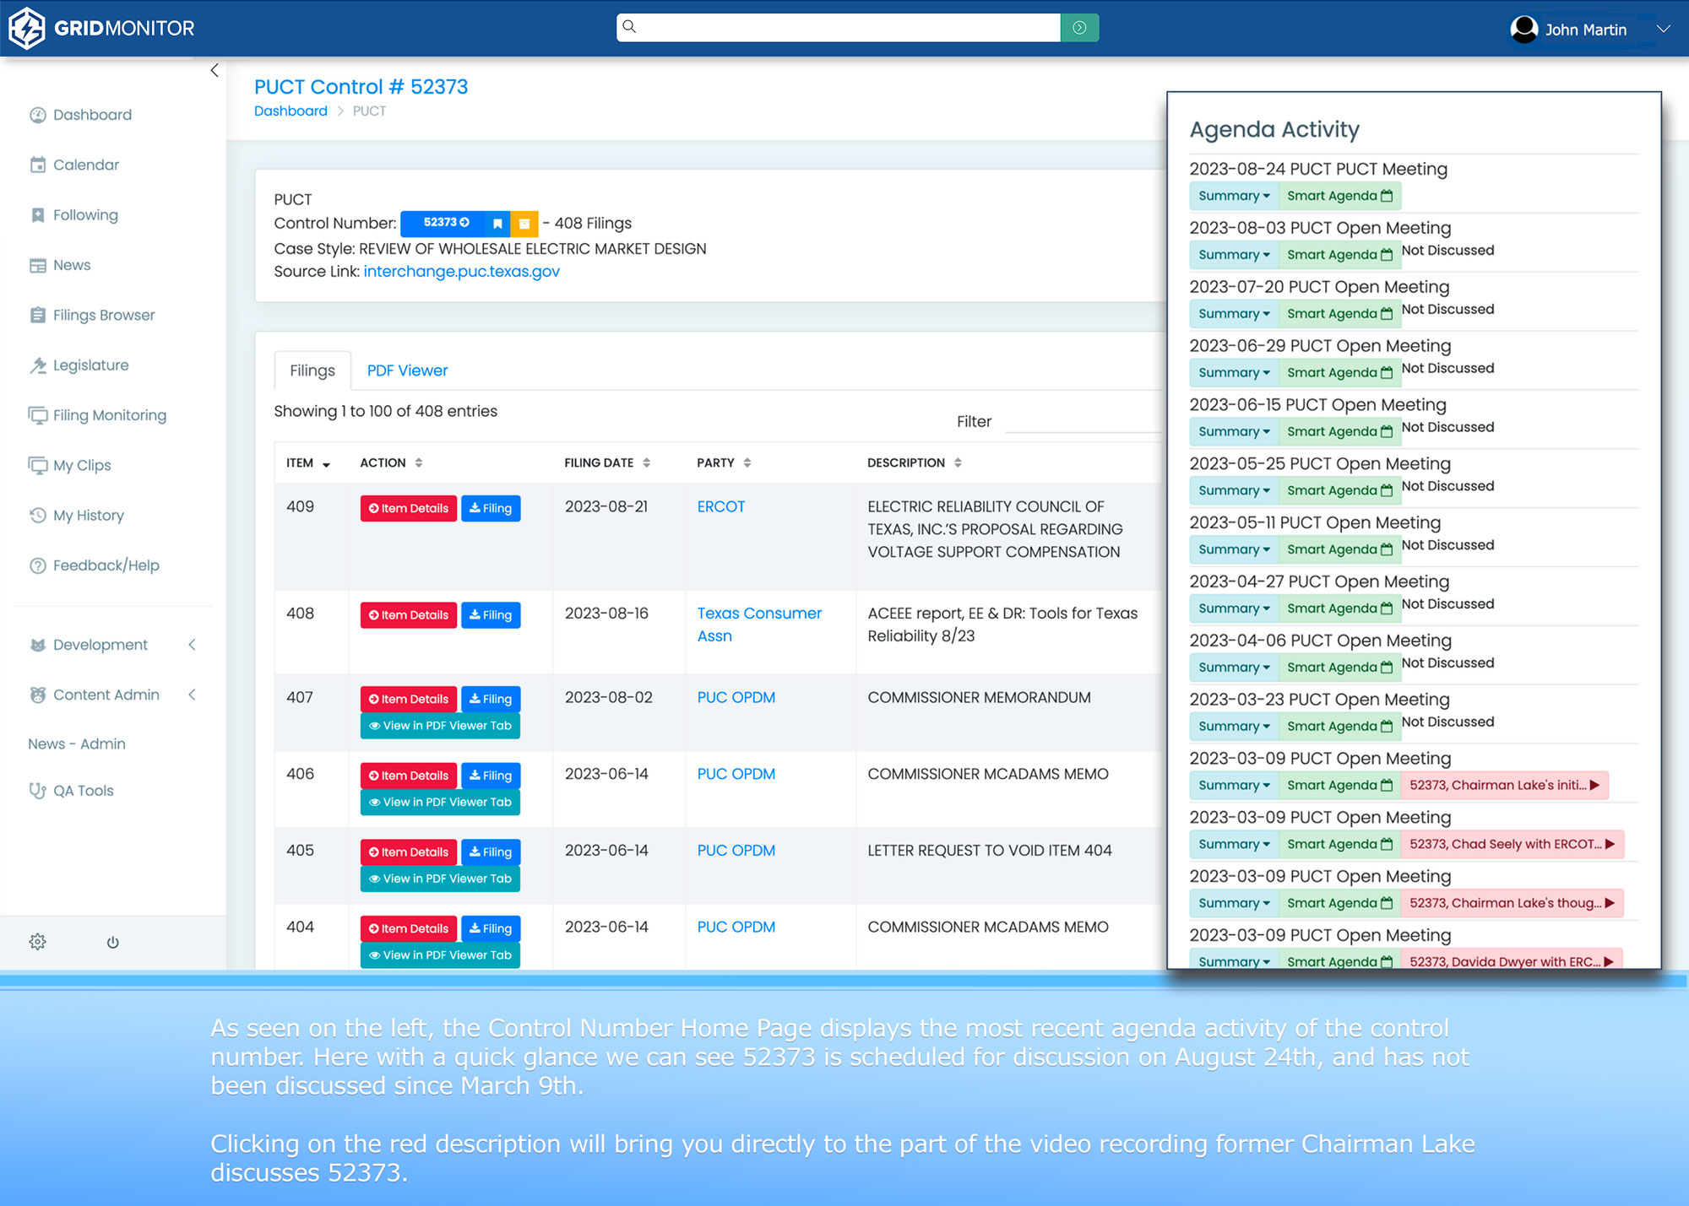Click the settings gear icon in sidebar footer

tap(37, 942)
